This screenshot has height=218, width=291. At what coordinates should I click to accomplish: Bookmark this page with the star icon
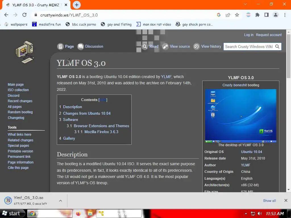(237, 15)
